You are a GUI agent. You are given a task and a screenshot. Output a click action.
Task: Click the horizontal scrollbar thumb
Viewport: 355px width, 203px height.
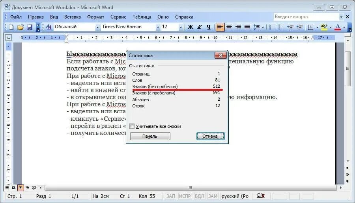[x=191, y=188]
